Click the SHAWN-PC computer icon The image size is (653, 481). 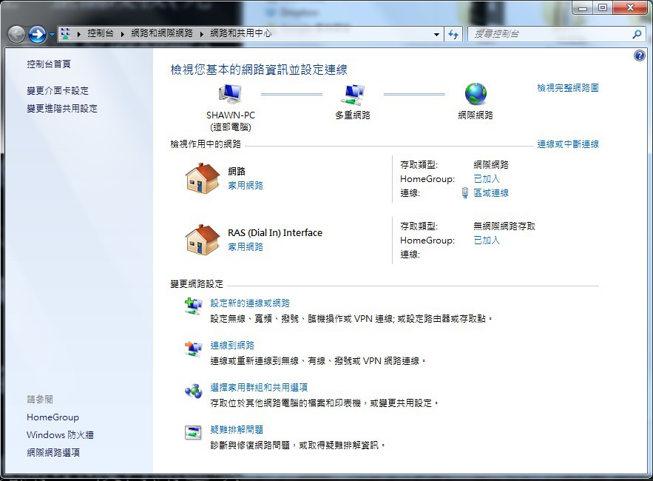[x=230, y=94]
